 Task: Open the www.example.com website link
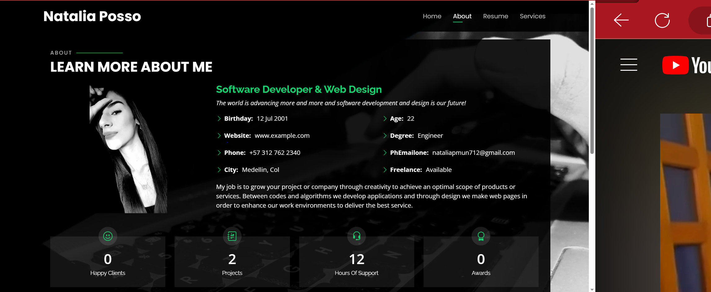pyautogui.click(x=282, y=135)
